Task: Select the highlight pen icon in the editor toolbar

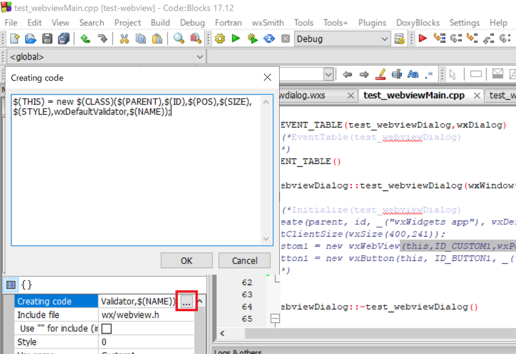Action: [x=380, y=74]
